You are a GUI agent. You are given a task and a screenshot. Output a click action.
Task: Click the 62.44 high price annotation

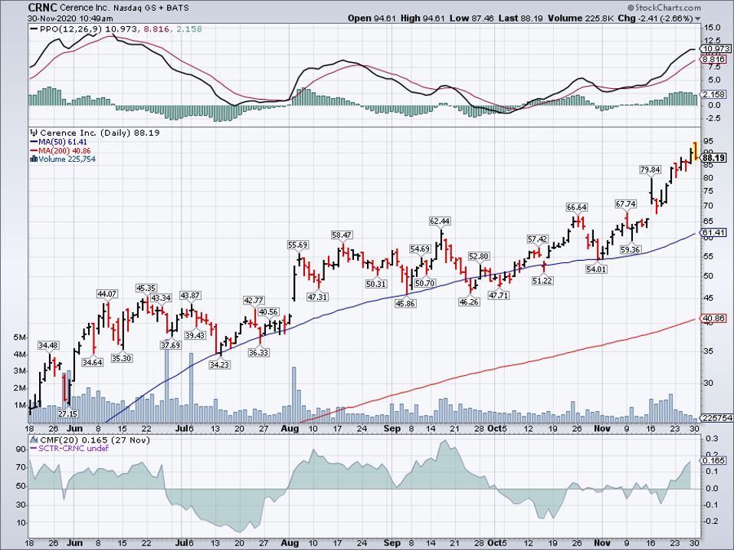(x=441, y=221)
